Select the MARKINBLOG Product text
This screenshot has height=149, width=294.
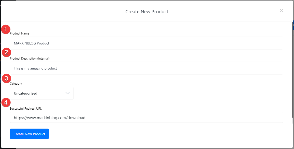[x=32, y=43]
